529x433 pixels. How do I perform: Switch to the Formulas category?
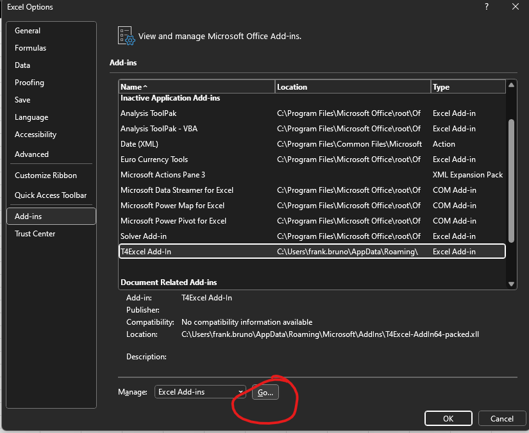30,48
